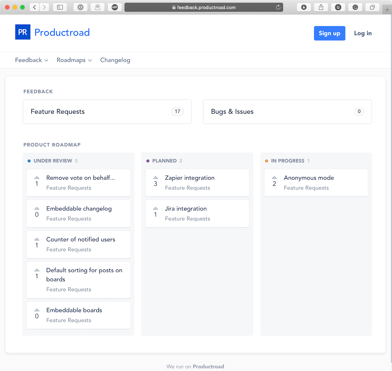392x371 pixels.
Task: Click the Product Roadmap section heading
Action: (52, 145)
